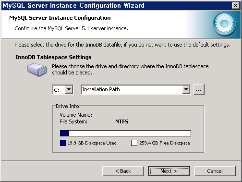The height and width of the screenshot is (182, 242).
Task: Cancel the configuration wizard
Action: 215,171
